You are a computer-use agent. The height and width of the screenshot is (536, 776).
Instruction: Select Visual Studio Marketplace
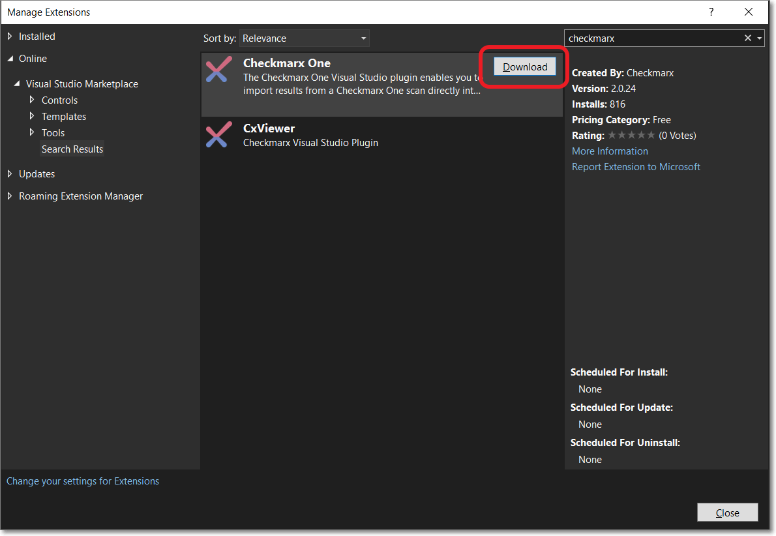tap(82, 83)
